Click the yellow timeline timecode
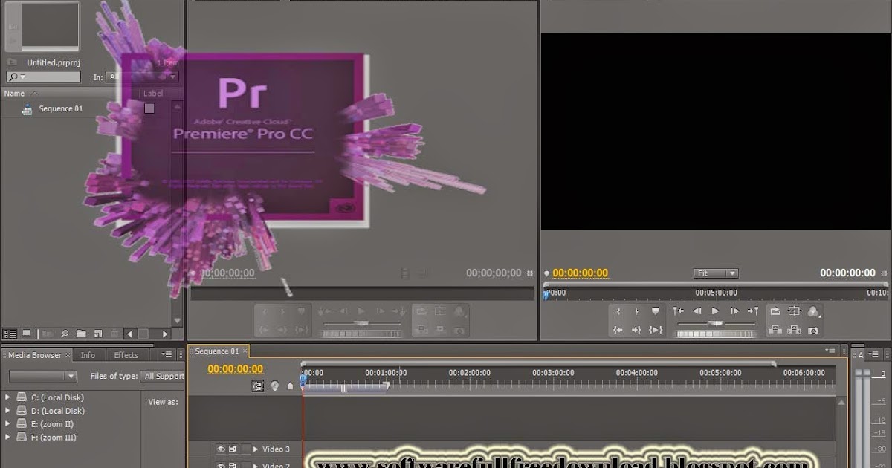892x468 pixels. tap(235, 368)
